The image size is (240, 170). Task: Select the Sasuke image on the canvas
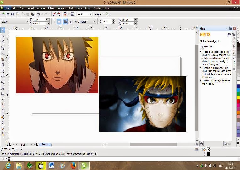pyautogui.click(x=57, y=65)
